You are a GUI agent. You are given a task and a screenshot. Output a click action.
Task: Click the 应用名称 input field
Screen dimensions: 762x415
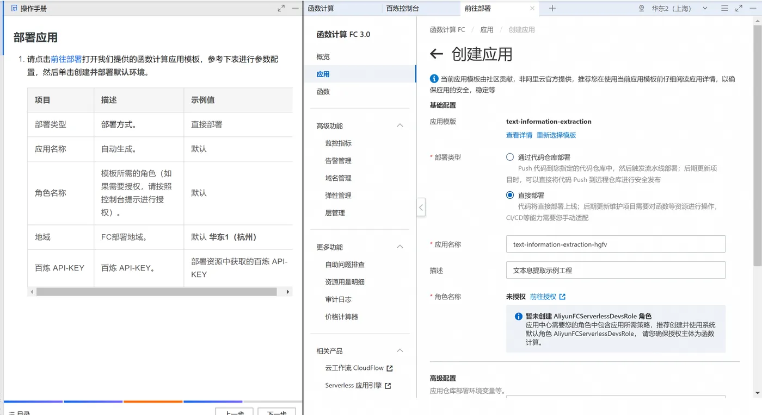[616, 244]
